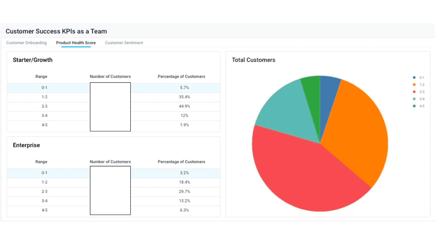438x246 pixels.
Task: Toggle the red 2-3 legend entry
Action: click(419, 92)
